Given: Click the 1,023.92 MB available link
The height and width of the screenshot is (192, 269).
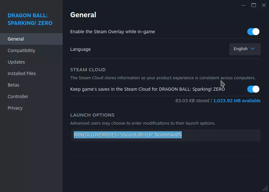Looking at the screenshot, I should [x=237, y=101].
